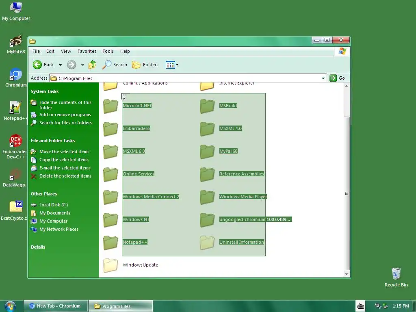416x312 pixels.
Task: Select the Windows NT folder icon
Action: (x=110, y=220)
